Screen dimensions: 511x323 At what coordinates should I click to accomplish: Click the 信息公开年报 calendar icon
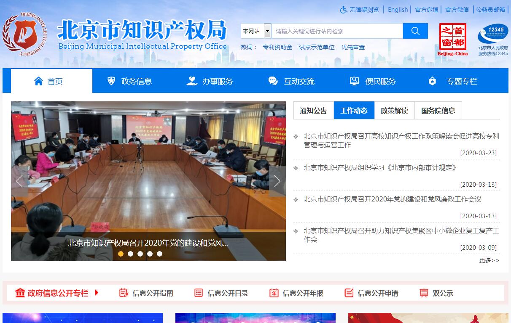click(274, 293)
